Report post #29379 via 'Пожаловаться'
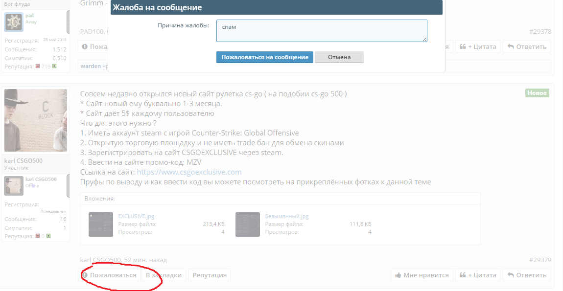The image size is (563, 291). (x=110, y=275)
